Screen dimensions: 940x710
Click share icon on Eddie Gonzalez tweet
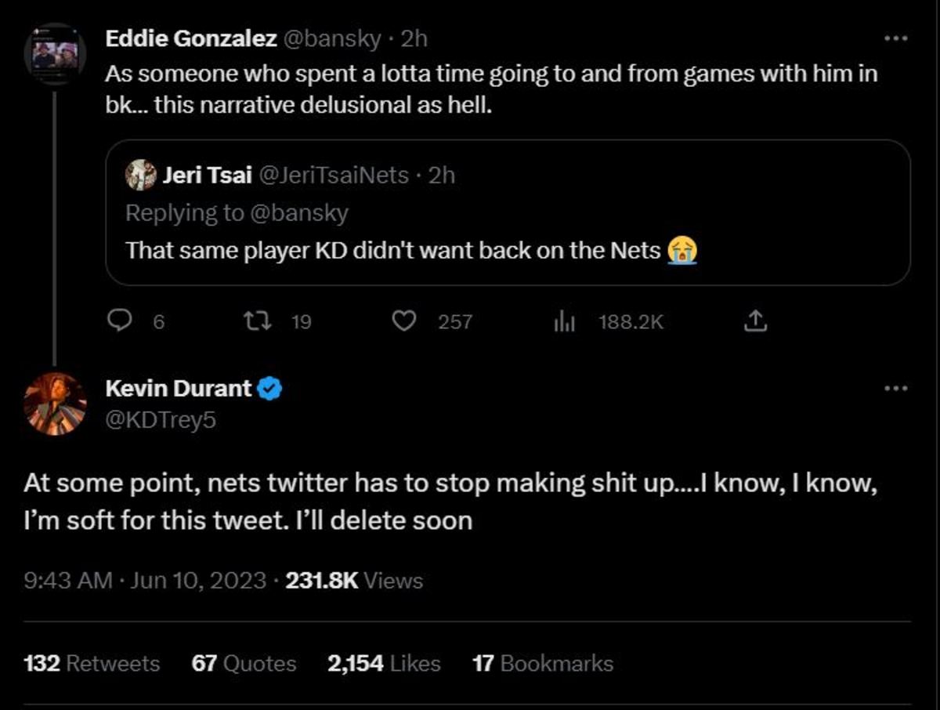click(754, 321)
